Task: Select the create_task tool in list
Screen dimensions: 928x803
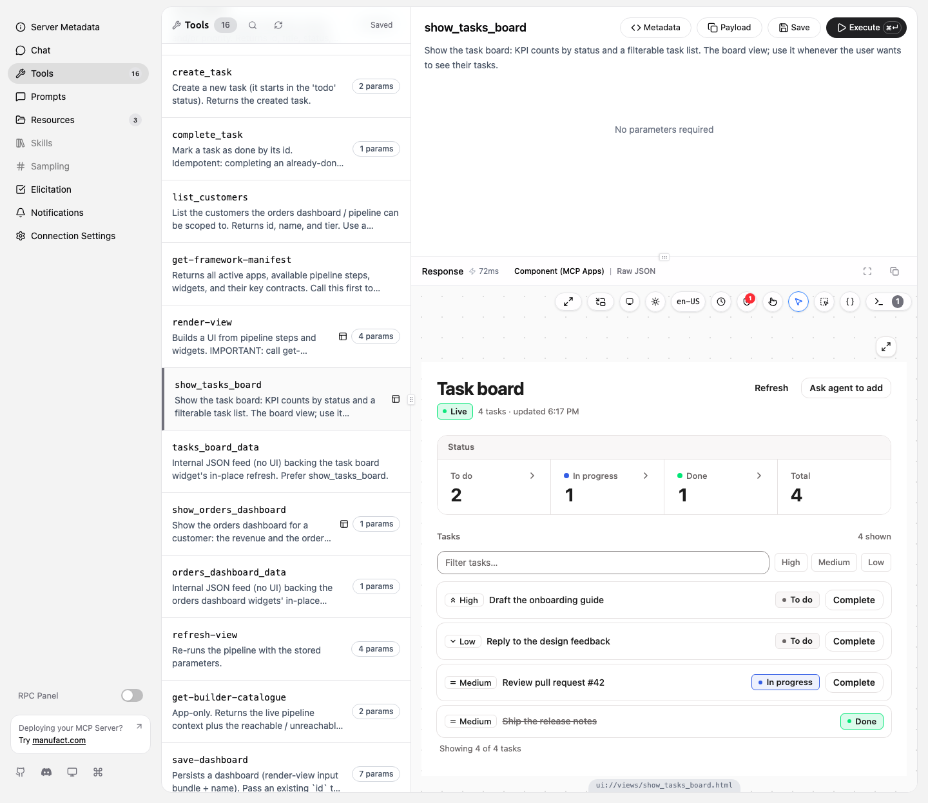Action: click(286, 86)
